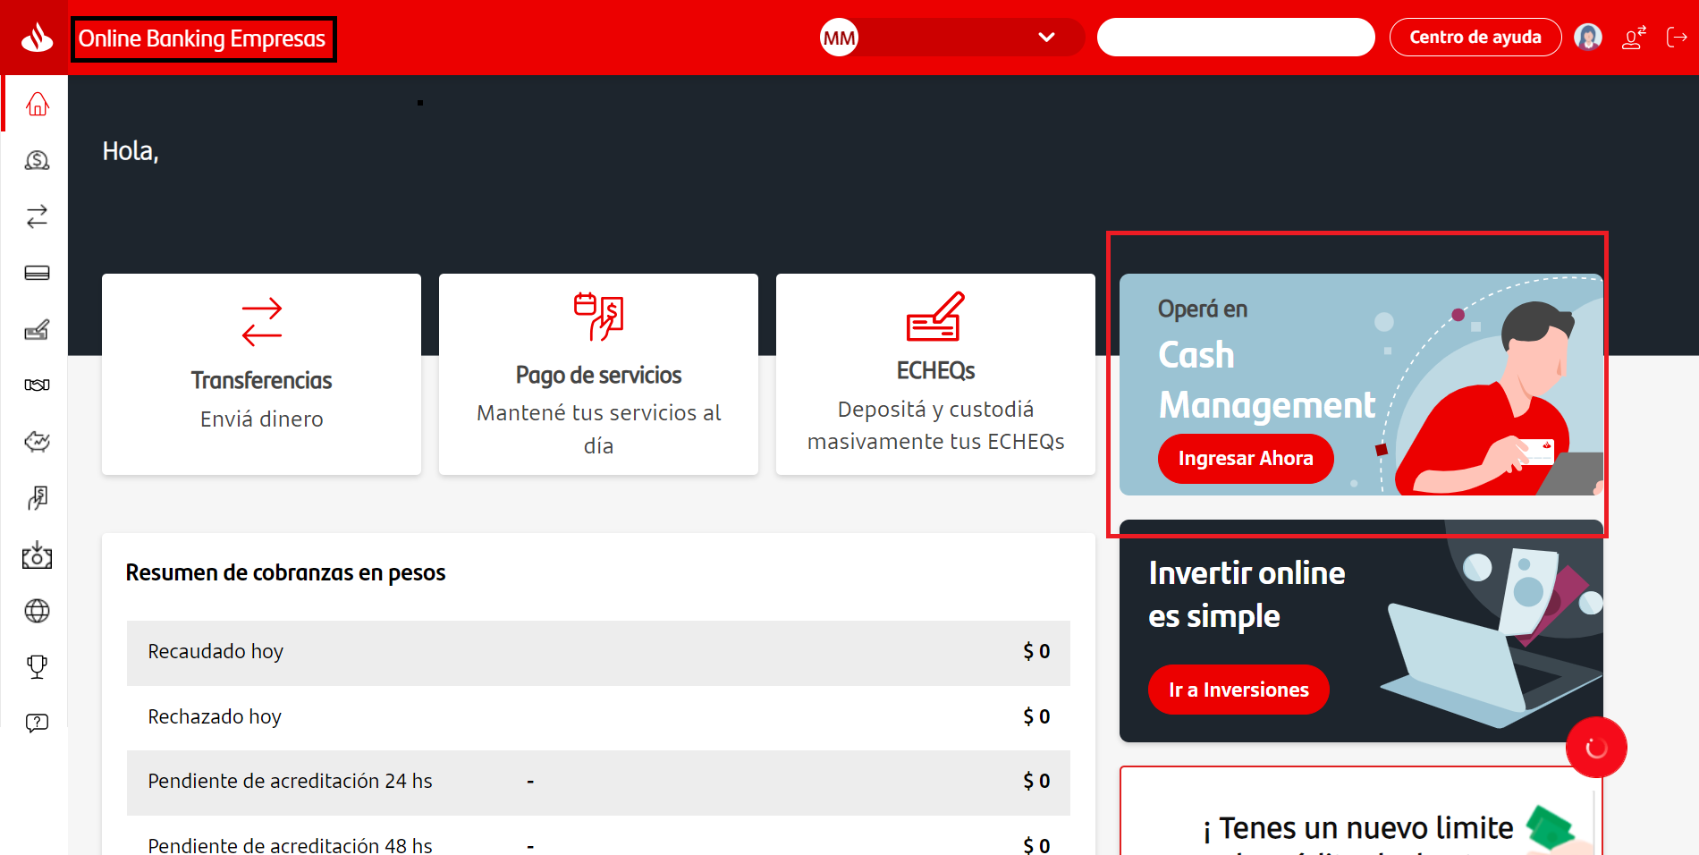
Task: Click the white search field in header
Action: click(1236, 38)
